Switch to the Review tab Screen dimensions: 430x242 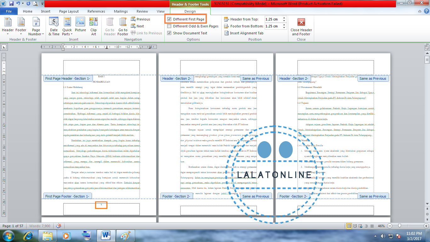coord(142,11)
